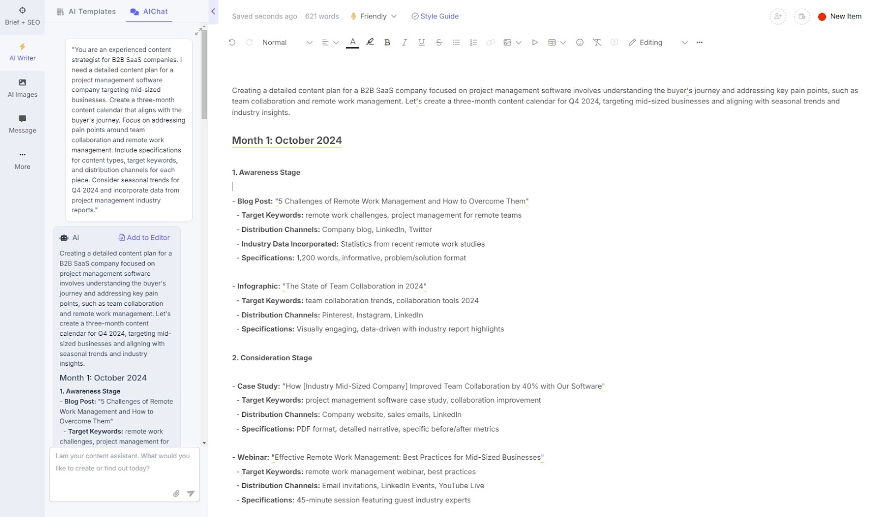Insert a video
871x517 pixels.
click(535, 42)
